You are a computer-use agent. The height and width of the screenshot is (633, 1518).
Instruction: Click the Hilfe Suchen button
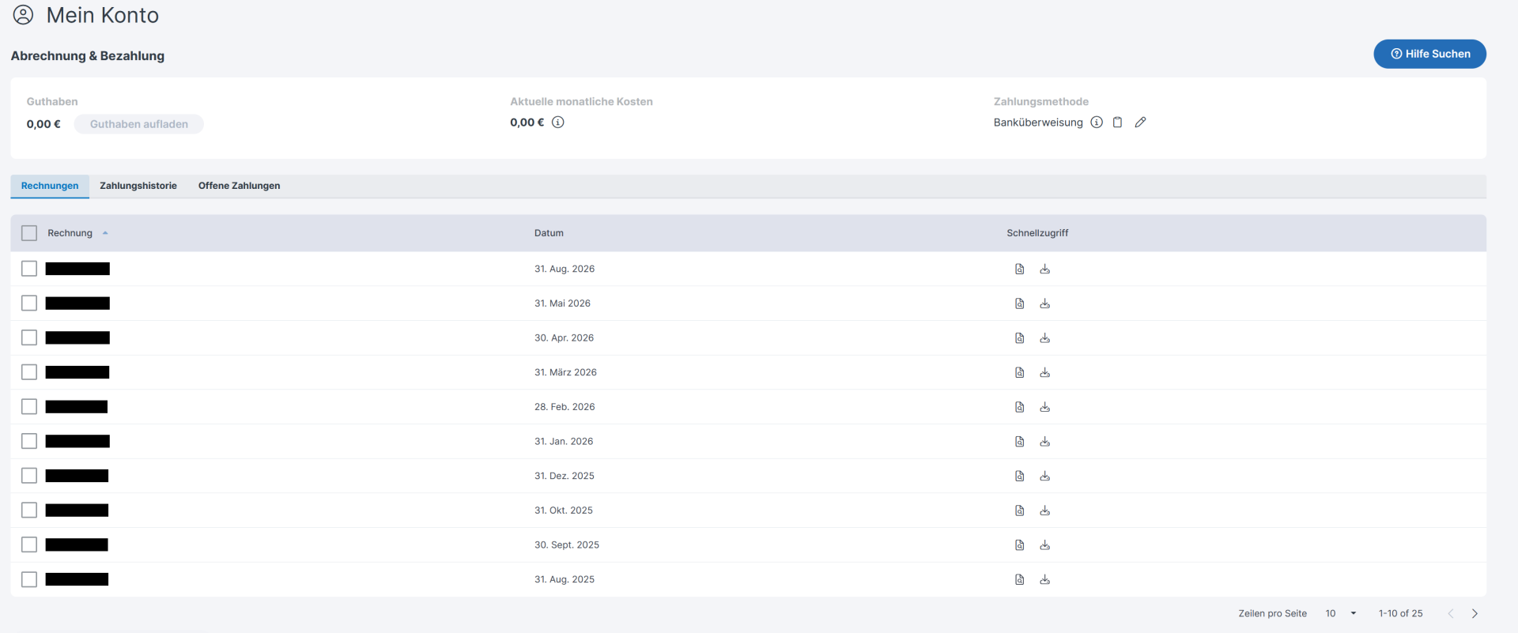tap(1429, 54)
